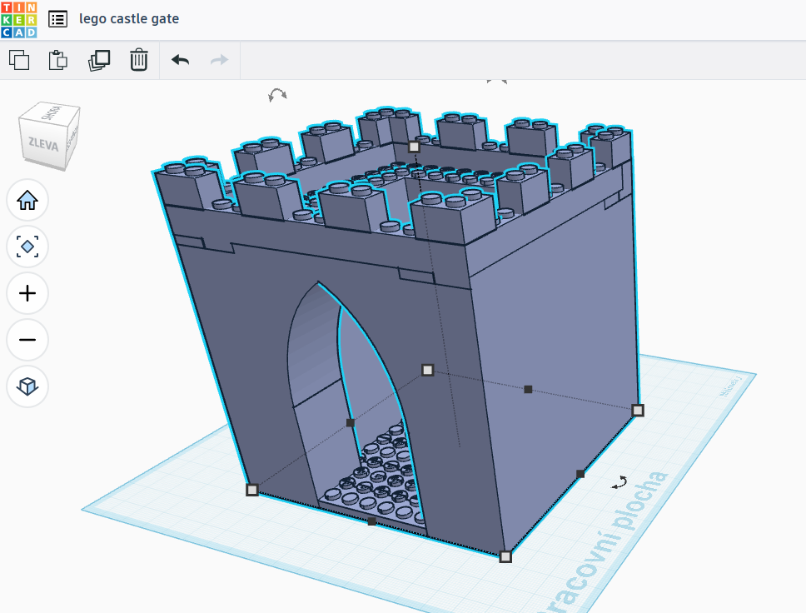Fit all in view

27,247
